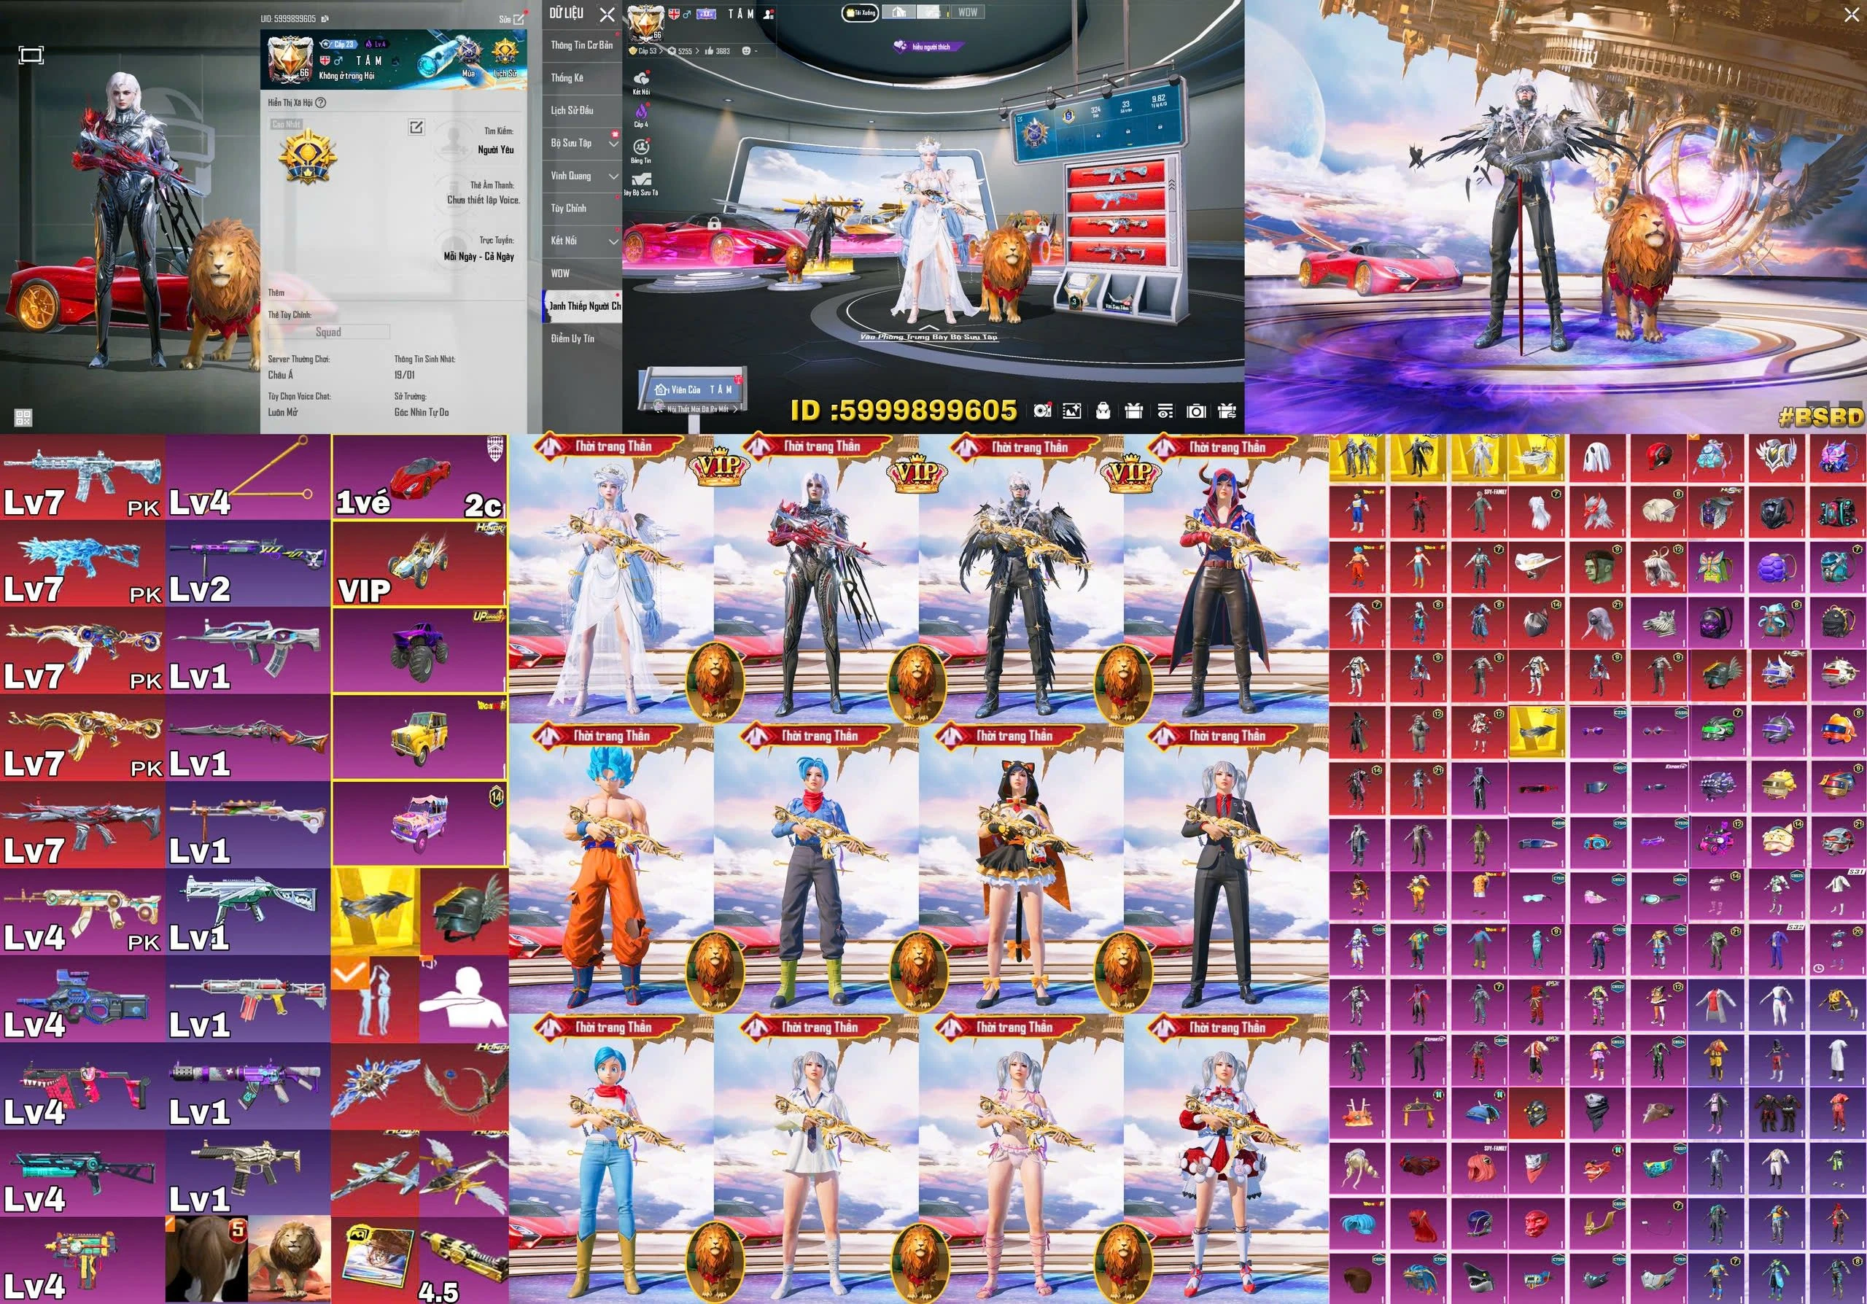Click Vào Phòng Trưng Bày Bộ Sưu Tập

click(928, 336)
